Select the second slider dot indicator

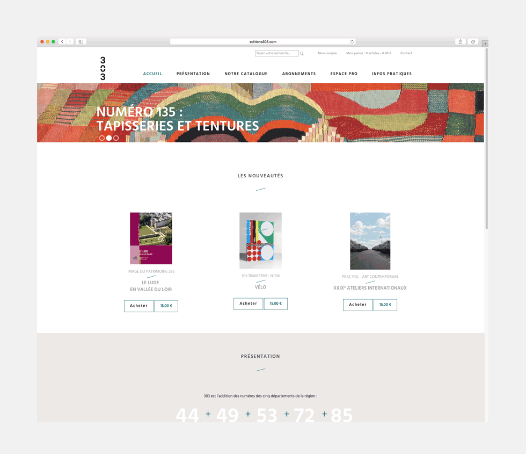click(x=109, y=138)
